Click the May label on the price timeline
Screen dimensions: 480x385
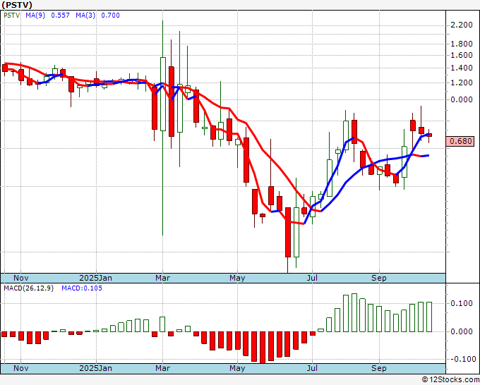pyautogui.click(x=237, y=278)
